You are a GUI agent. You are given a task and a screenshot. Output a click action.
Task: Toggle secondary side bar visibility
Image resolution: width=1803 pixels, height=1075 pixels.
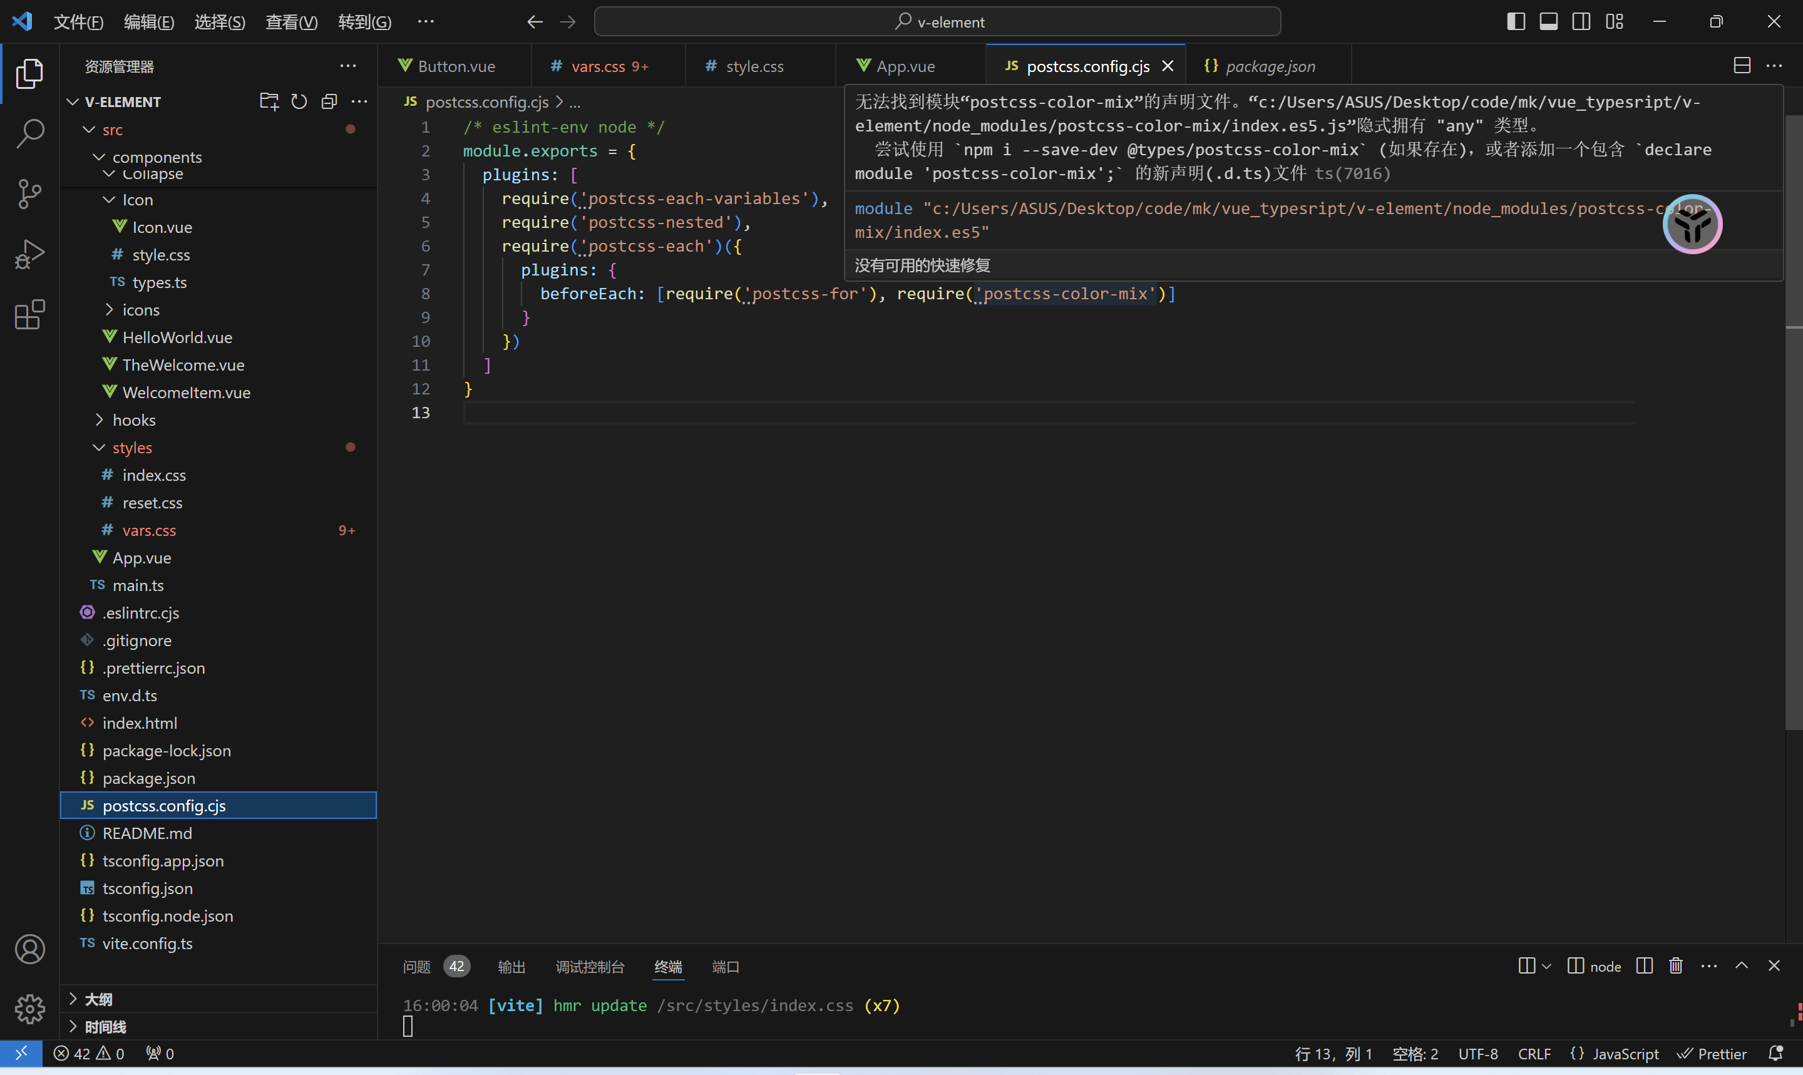(x=1581, y=22)
